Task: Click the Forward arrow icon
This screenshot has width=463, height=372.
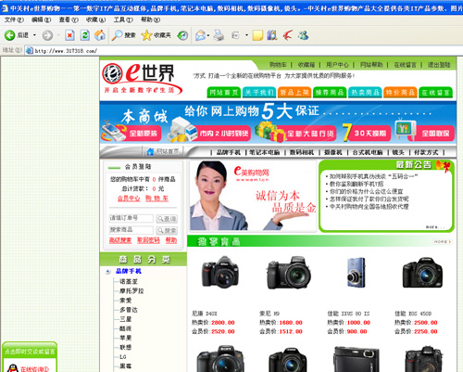Action: (x=47, y=35)
